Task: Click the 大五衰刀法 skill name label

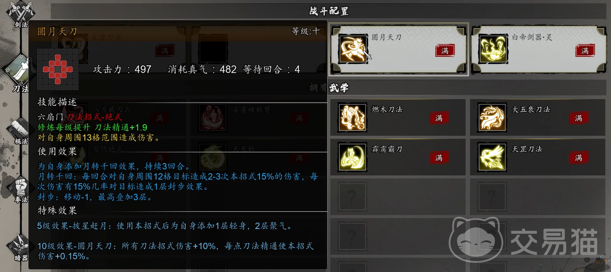Action: point(531,110)
